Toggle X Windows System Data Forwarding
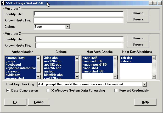Screen dimensions: 163x113 (48, 91)
